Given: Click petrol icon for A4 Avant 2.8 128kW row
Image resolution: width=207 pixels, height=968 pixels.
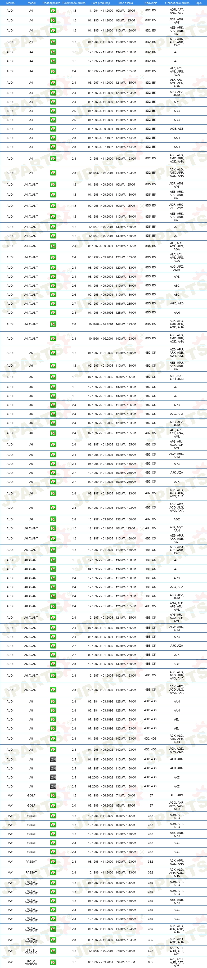Looking at the screenshot, I should (x=53, y=313).
